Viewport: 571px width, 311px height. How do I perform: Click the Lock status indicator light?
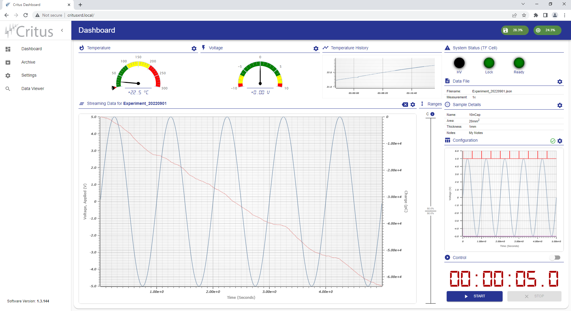(x=489, y=63)
